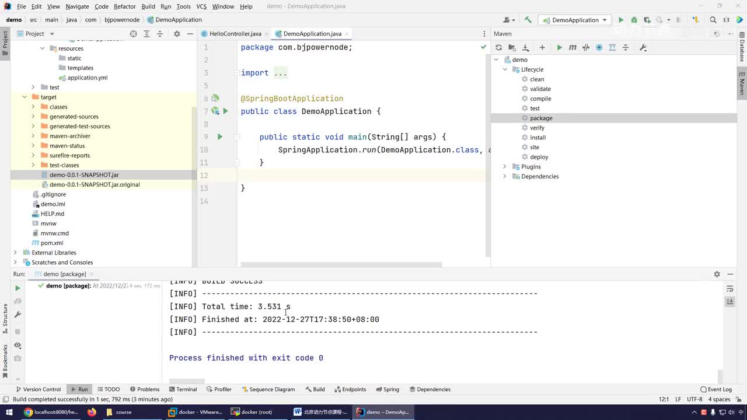Build project with the hammer icon
747x420 pixels.
(x=528, y=20)
